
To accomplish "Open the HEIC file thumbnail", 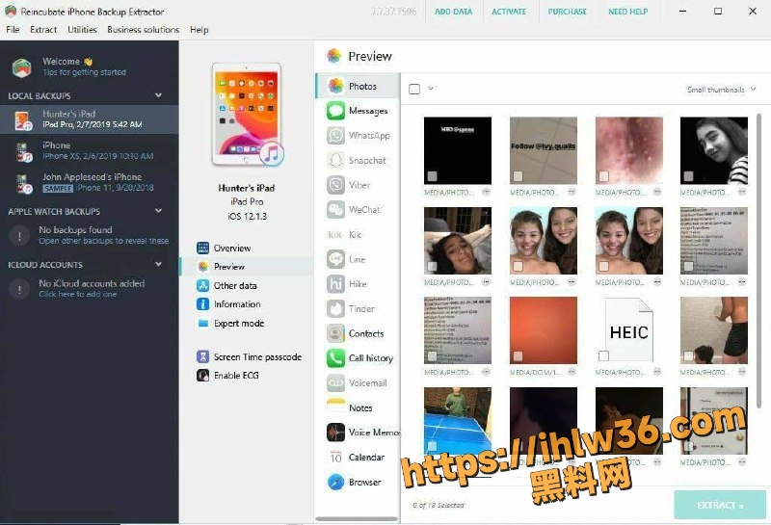I will (629, 329).
